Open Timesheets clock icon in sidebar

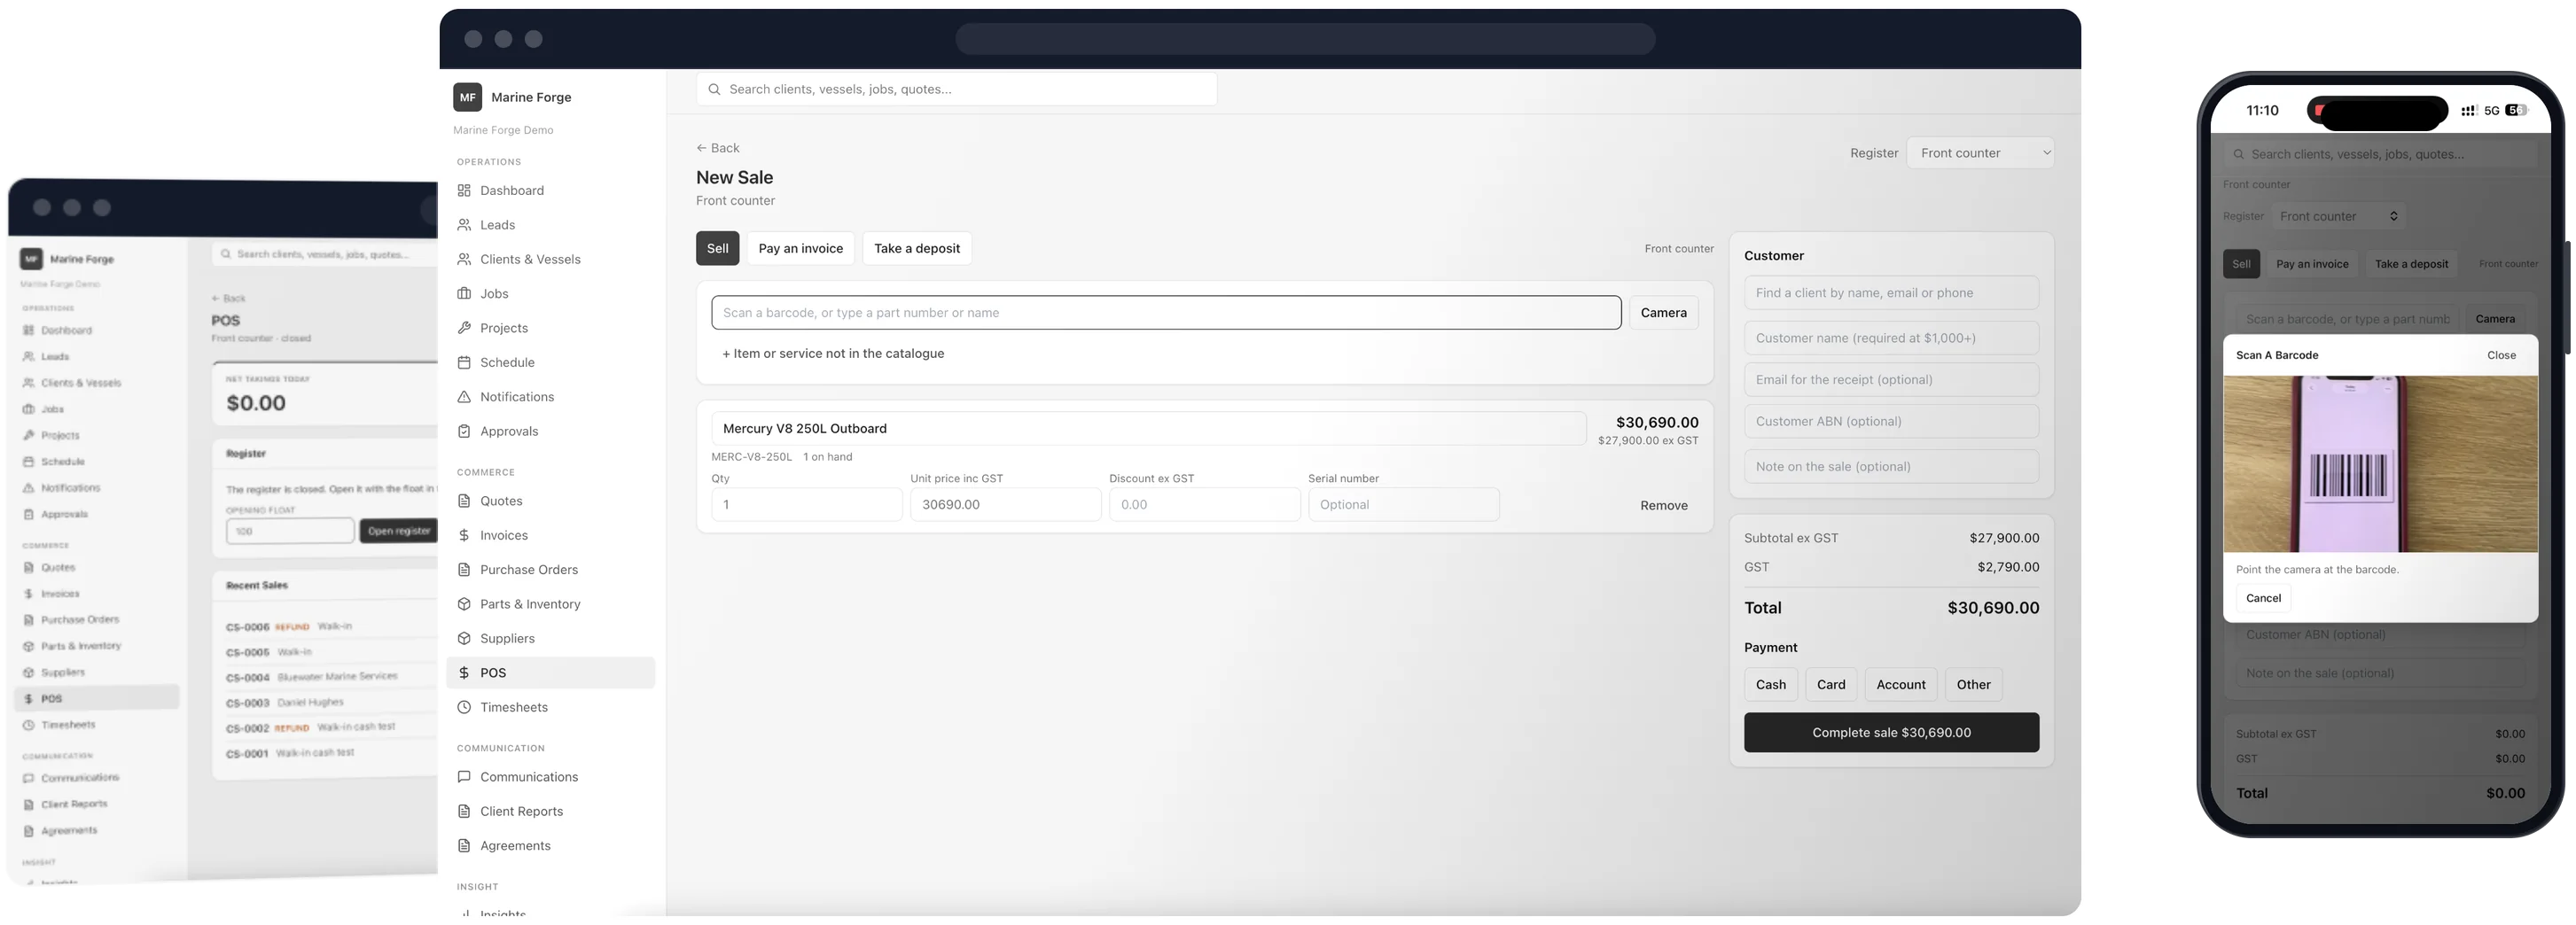(x=464, y=707)
